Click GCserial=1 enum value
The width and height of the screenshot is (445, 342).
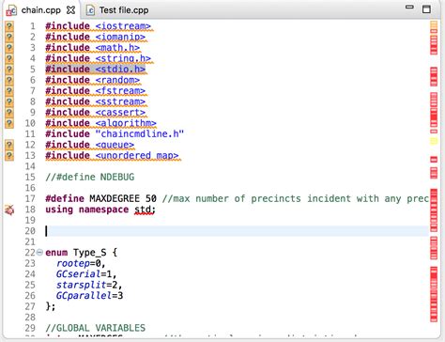coord(86,274)
